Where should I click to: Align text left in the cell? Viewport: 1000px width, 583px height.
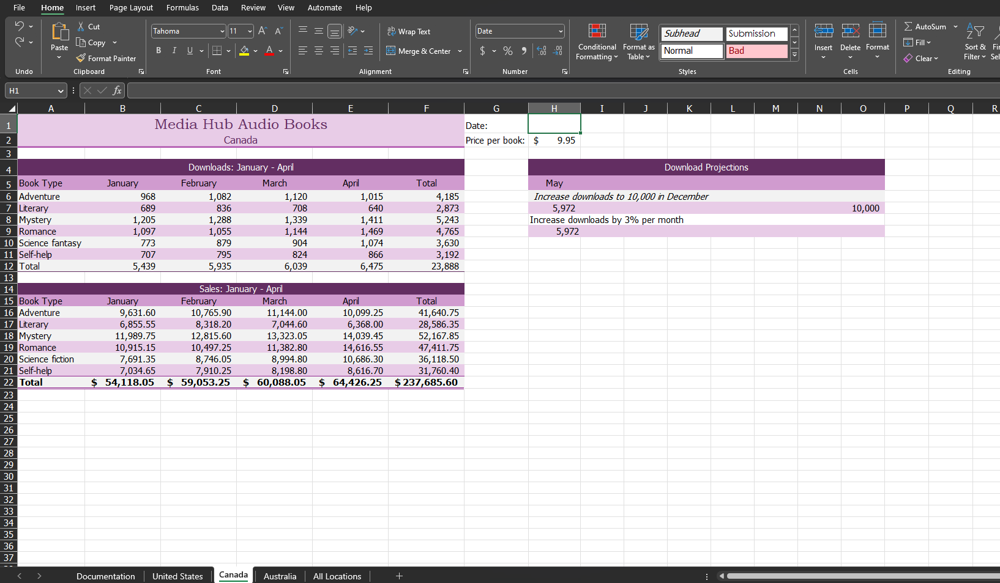(303, 51)
